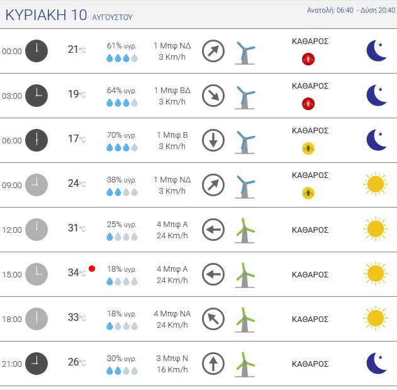Click the humidity droplets at 06:00

coord(122,147)
